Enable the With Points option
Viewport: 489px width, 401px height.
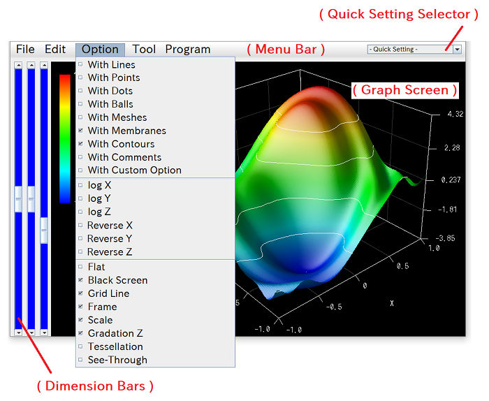coord(155,78)
